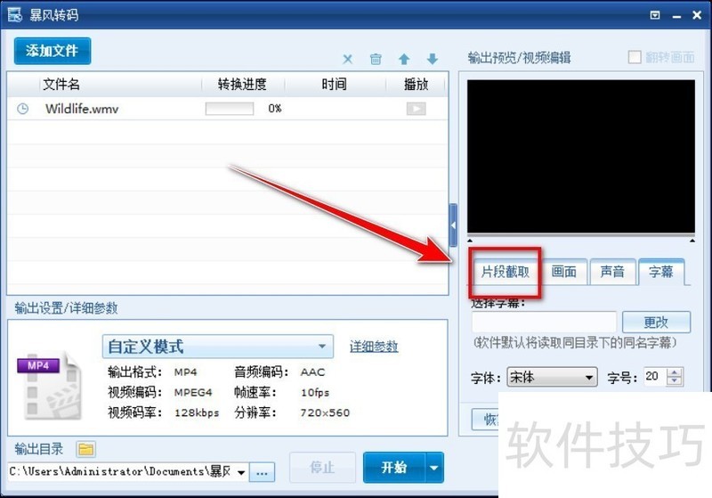Open output folder via folder icon
The height and width of the screenshot is (498, 712).
tap(85, 449)
